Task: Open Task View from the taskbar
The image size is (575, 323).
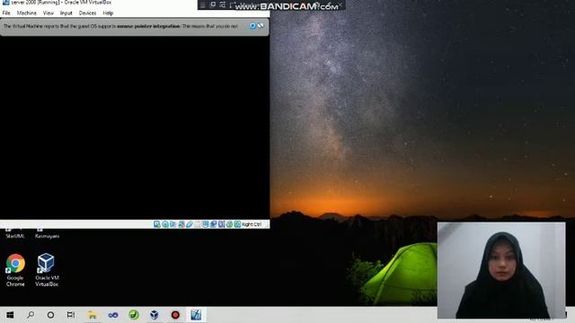Action: 71,315
